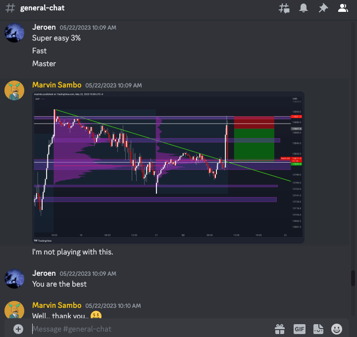Open the gift Nitro icon

click(x=280, y=329)
